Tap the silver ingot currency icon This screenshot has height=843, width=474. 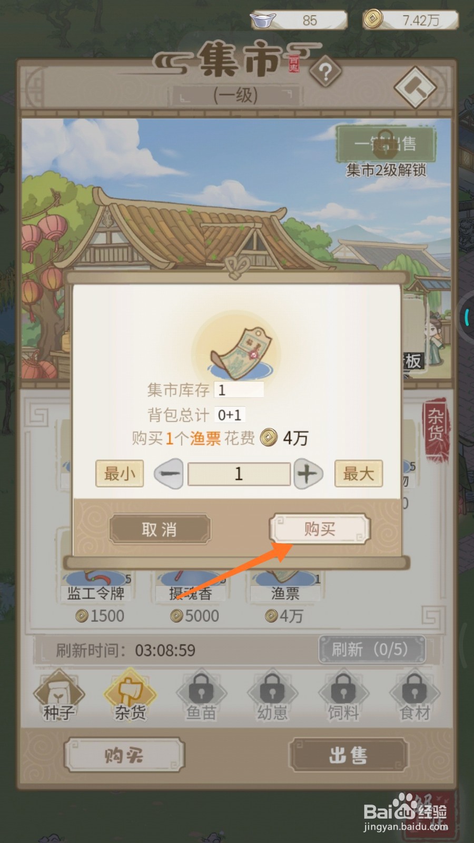263,21
